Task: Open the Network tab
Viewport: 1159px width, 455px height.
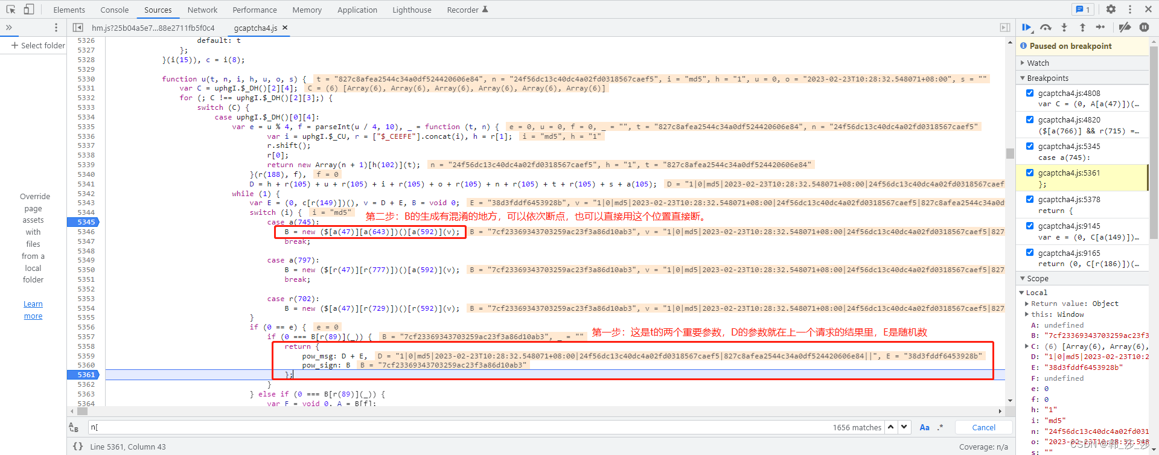Action: 202,10
